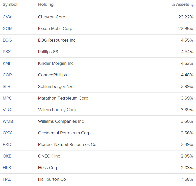Select the Kinder Morgan Inc holding name

[56, 63]
